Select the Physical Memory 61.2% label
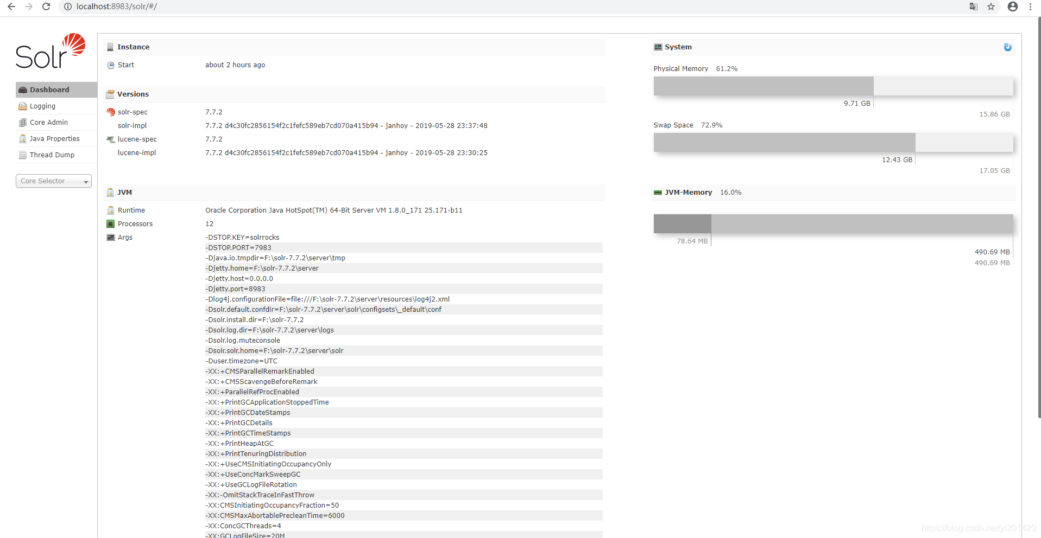1041x538 pixels. pos(696,69)
